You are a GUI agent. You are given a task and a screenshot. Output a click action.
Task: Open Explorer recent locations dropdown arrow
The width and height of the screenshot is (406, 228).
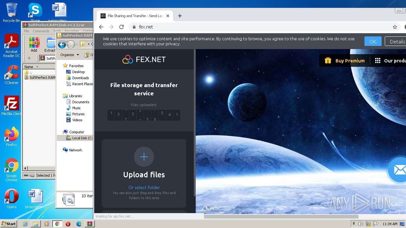pyautogui.click(x=77, y=45)
